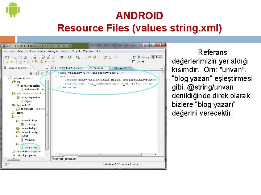Open the Refactor menu

pos(22,51)
